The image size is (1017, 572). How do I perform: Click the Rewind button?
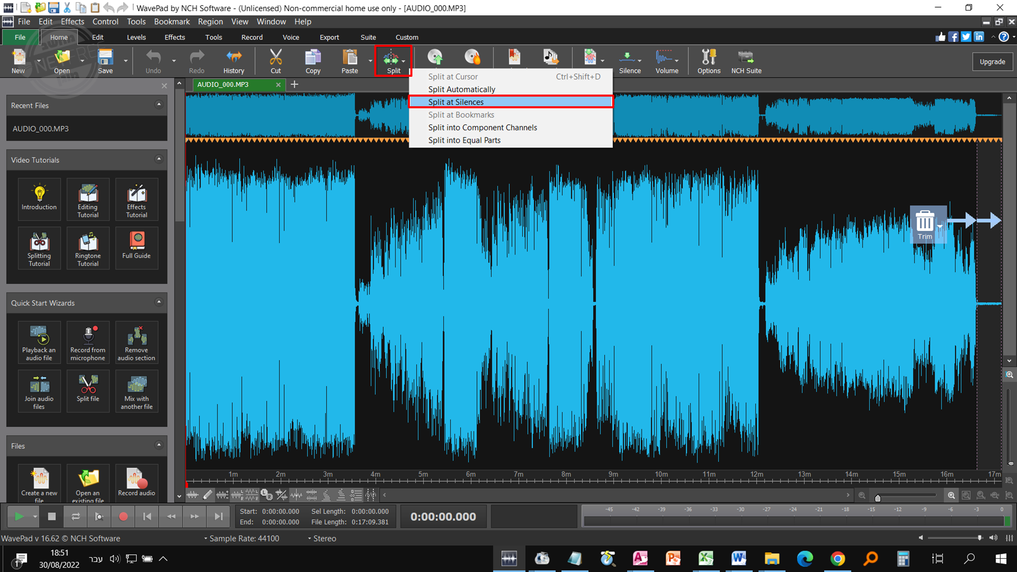pos(171,517)
